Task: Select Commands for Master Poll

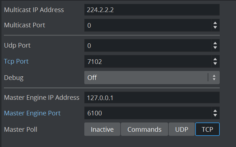Action: (x=144, y=129)
